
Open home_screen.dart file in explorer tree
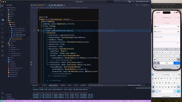pyautogui.click(x=16, y=39)
